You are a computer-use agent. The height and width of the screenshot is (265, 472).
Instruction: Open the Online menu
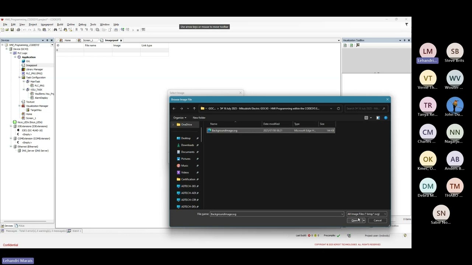[x=71, y=25]
